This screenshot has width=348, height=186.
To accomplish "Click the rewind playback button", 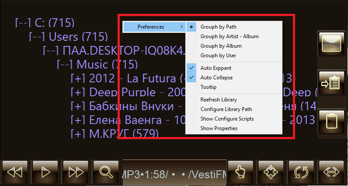I will click(x=15, y=172).
